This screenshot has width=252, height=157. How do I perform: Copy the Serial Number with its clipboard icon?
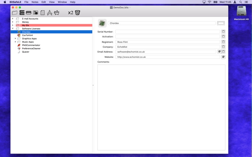223,32
